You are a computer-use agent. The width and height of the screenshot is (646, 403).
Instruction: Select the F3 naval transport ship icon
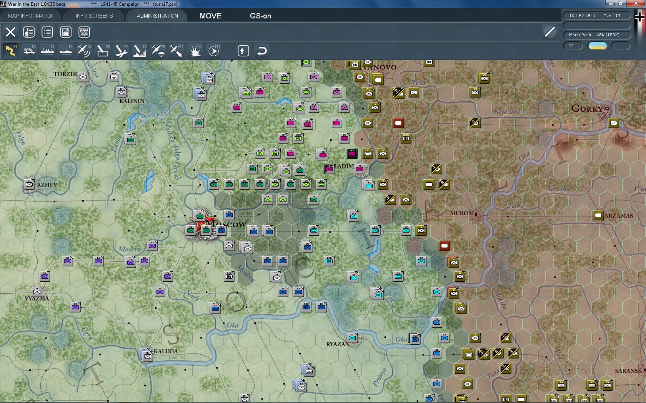click(x=47, y=51)
